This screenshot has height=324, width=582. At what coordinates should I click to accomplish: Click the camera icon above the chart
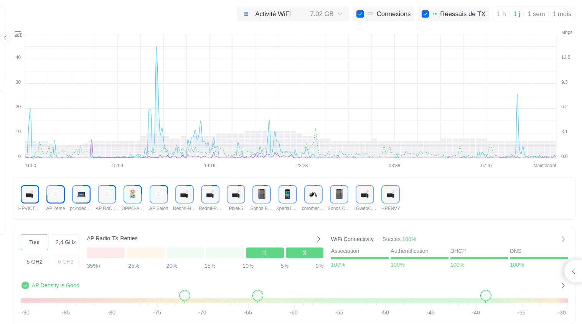[18, 34]
